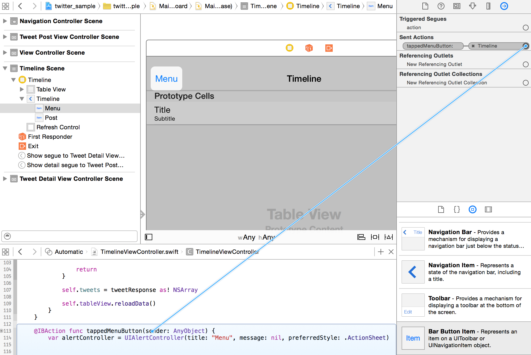Select Automatic in assistant editor jump bar

69,252
